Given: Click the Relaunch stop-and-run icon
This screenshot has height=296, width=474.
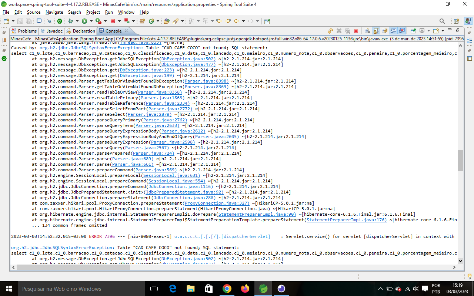Looking at the screenshot, I should (127, 21).
